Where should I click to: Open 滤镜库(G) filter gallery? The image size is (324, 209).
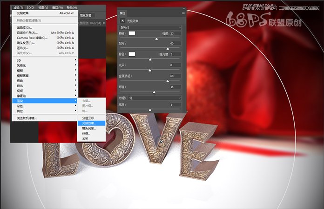point(45,27)
